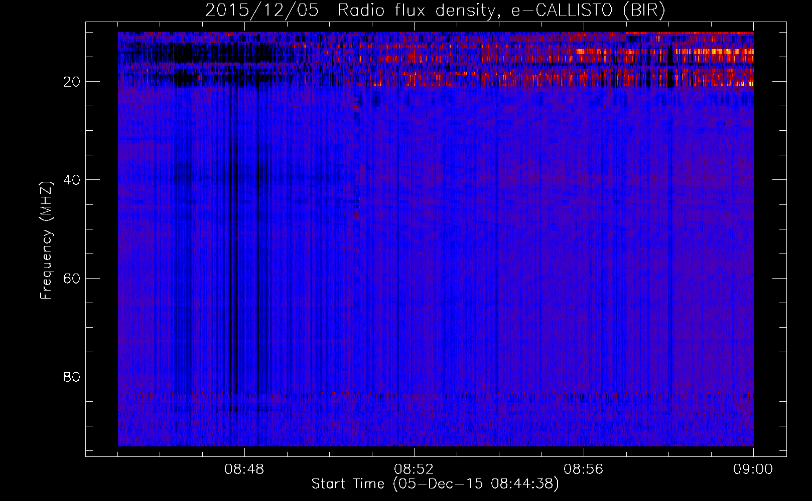Click the 20 frequency tick label

tap(72, 82)
